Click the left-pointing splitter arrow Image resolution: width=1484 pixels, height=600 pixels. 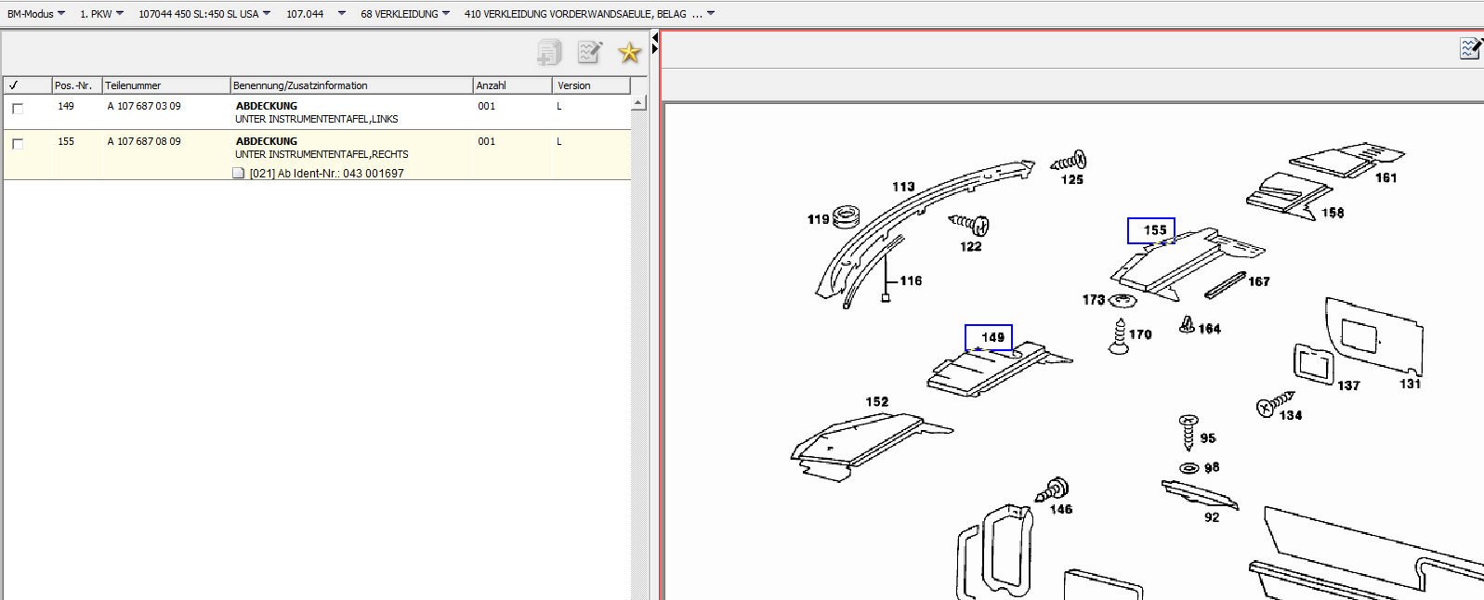655,38
